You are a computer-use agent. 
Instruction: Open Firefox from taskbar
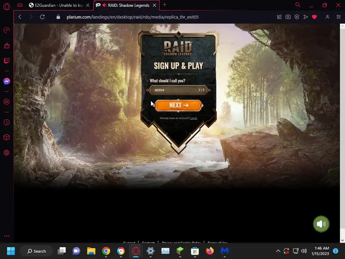tap(210, 251)
